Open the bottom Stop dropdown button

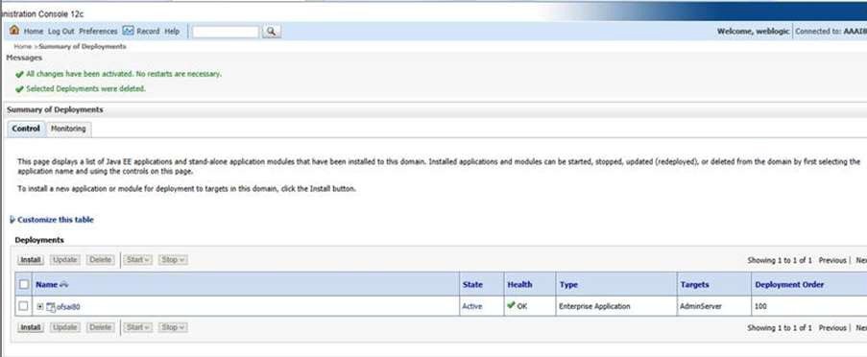[173, 327]
